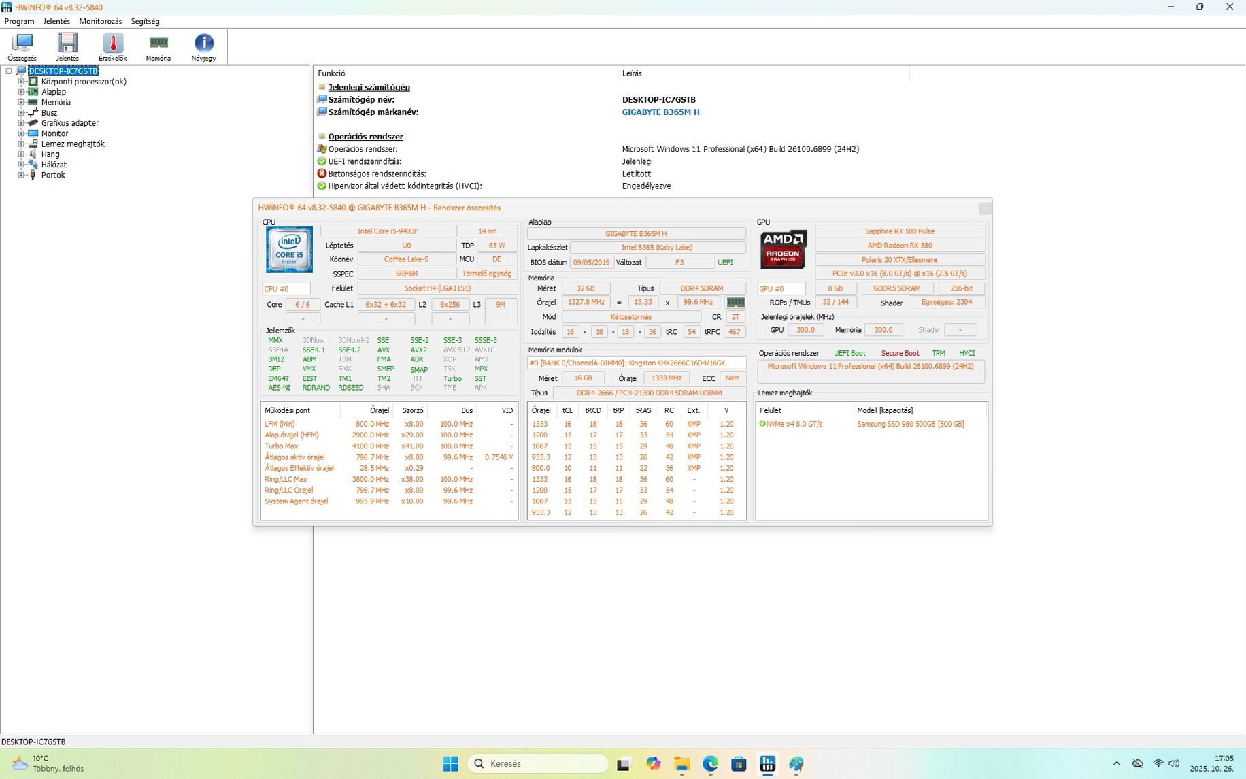The width and height of the screenshot is (1246, 779).
Task: Expand the Monitor tree node
Action: pyautogui.click(x=21, y=133)
